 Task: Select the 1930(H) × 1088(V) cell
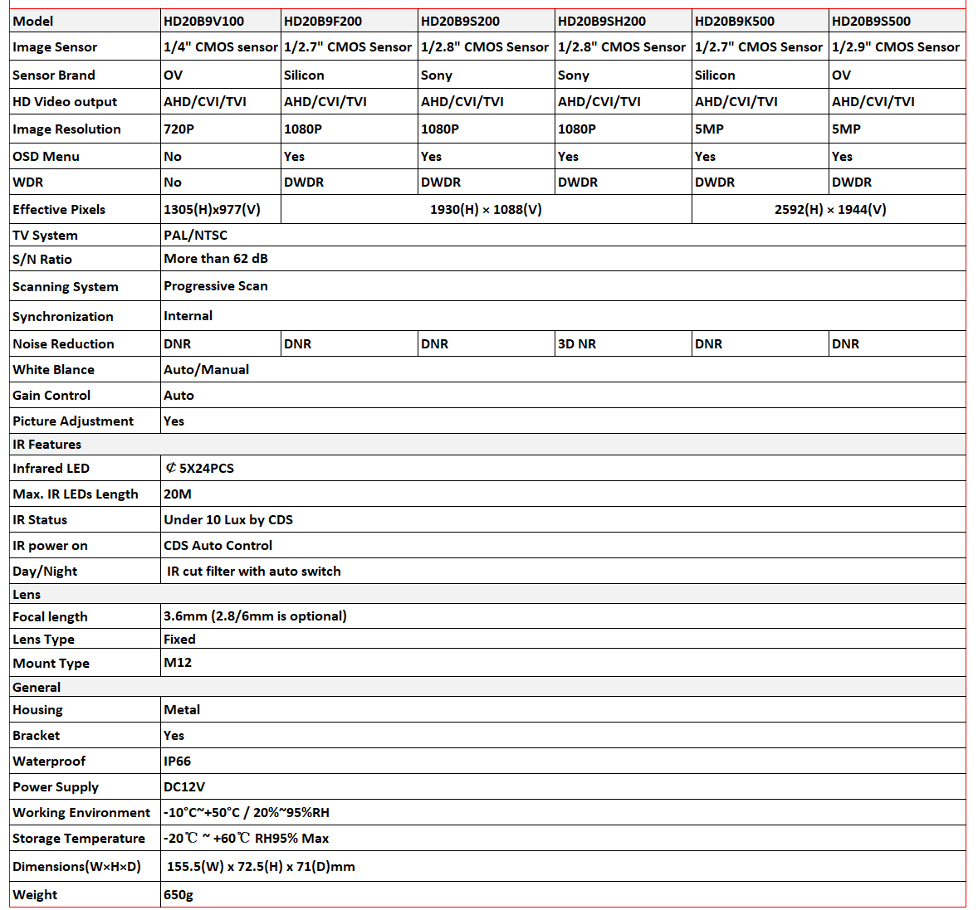486,209
